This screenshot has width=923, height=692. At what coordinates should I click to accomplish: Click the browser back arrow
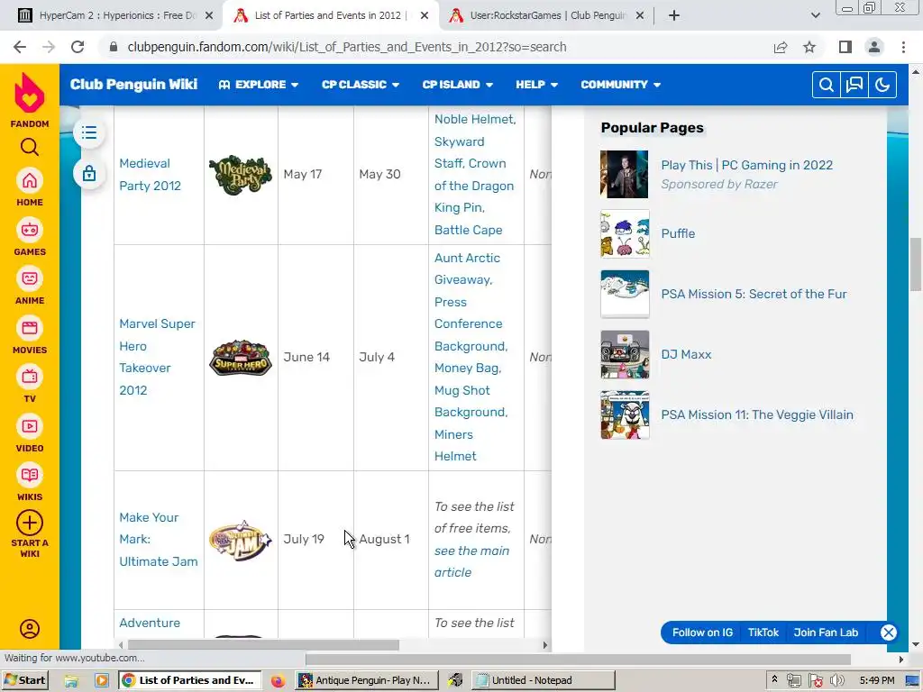20,47
